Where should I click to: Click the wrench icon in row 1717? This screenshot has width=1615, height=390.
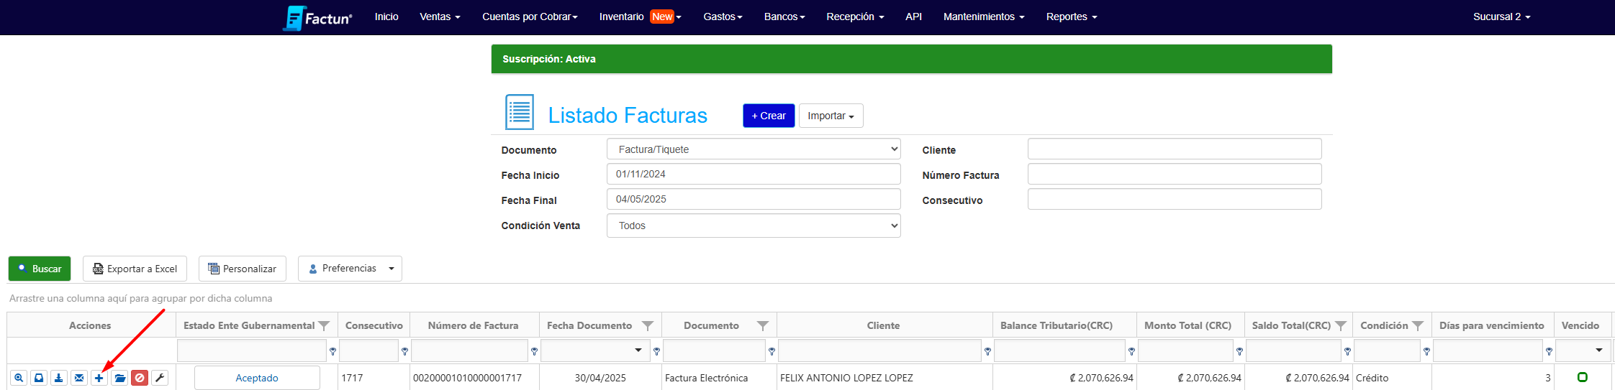coord(160,378)
